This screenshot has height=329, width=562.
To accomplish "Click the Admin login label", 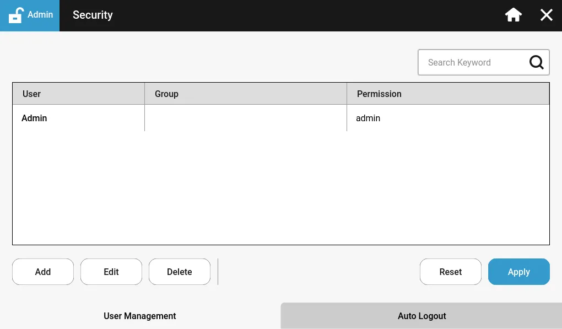I will tap(40, 15).
